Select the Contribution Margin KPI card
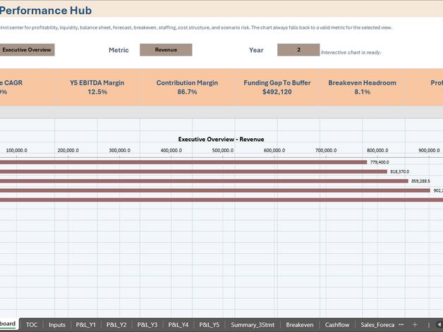 (x=187, y=87)
